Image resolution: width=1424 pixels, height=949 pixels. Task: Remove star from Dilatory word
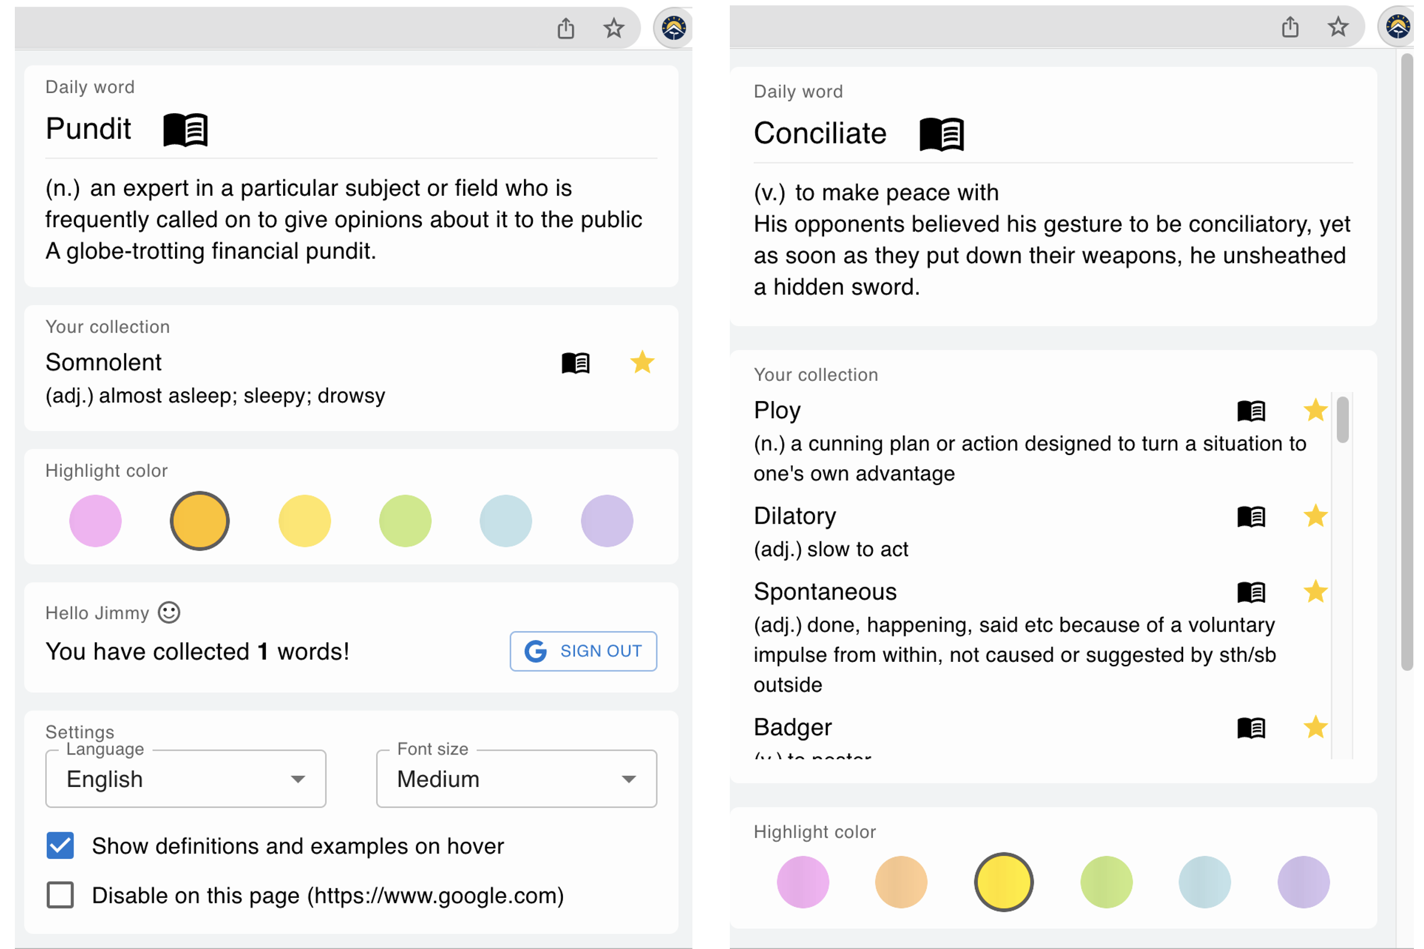click(1315, 516)
